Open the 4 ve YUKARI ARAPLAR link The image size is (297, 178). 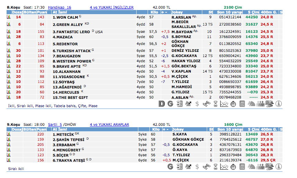(x=109, y=124)
